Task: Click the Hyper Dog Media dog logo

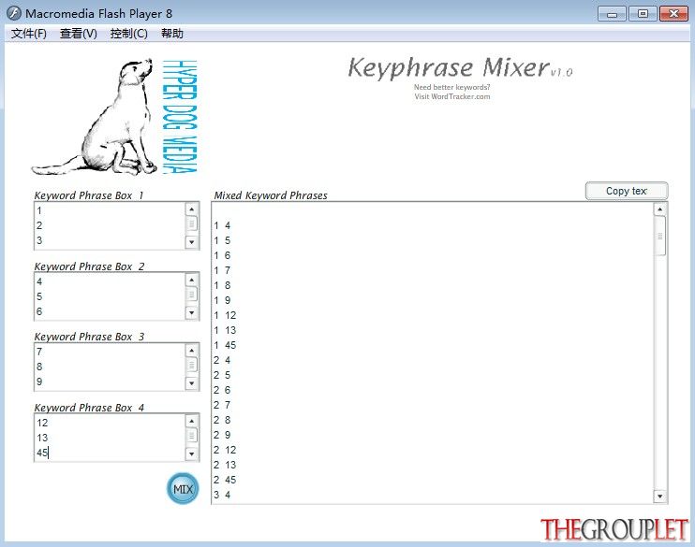Action: point(114,116)
